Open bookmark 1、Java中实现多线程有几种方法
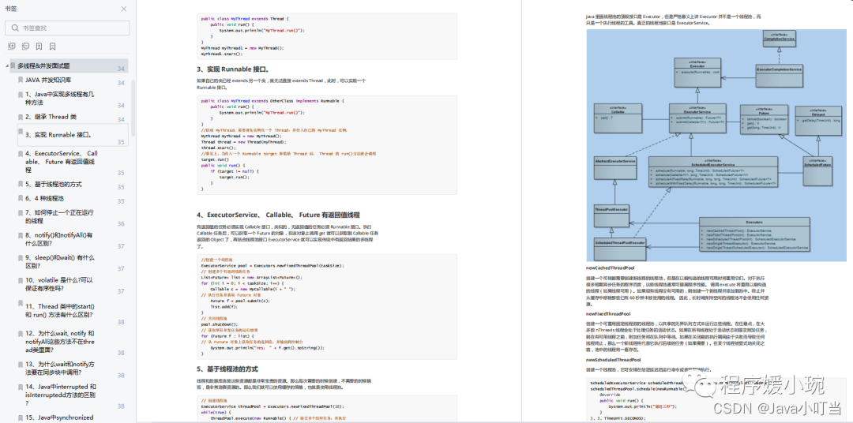 [60, 99]
